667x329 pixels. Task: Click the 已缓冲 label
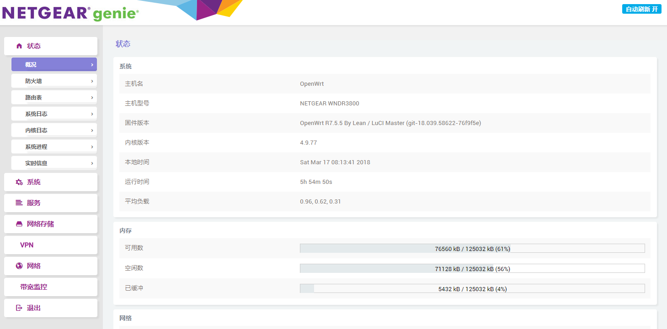134,288
